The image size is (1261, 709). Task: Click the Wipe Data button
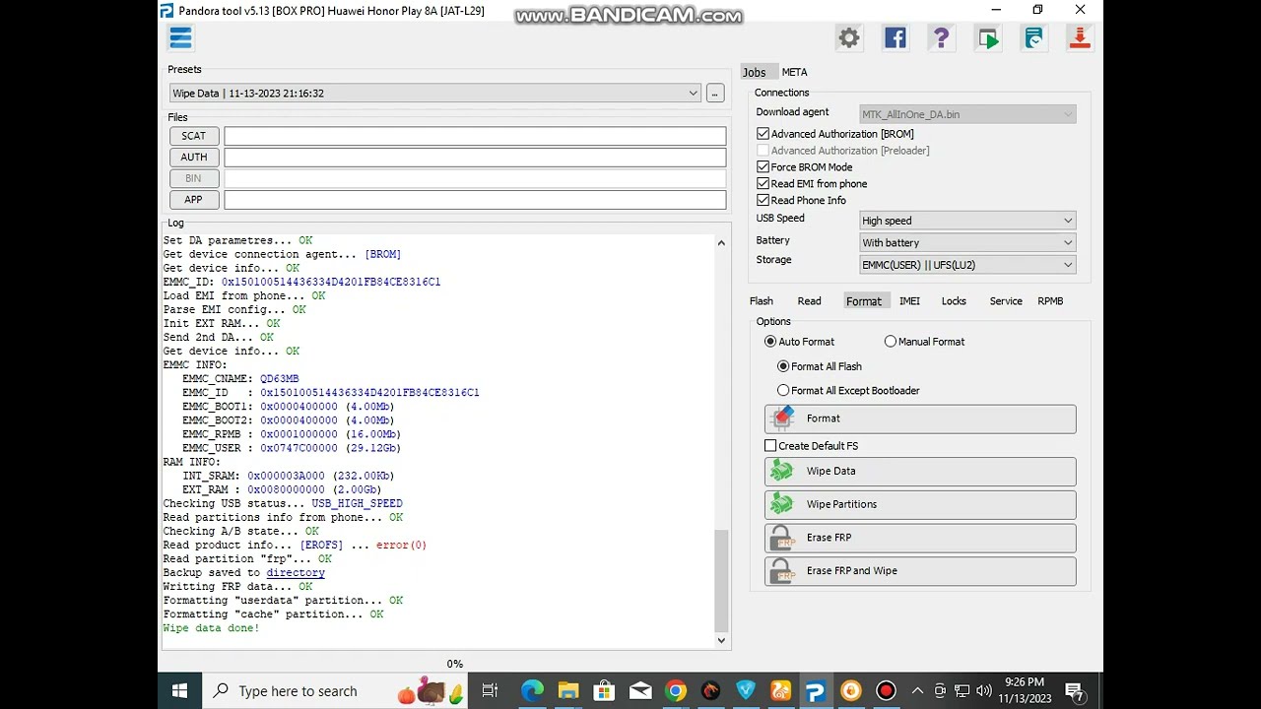pos(920,472)
